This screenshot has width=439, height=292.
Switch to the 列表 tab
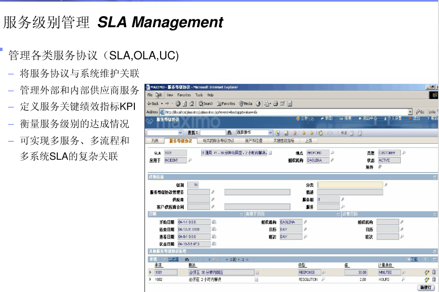coord(155,142)
